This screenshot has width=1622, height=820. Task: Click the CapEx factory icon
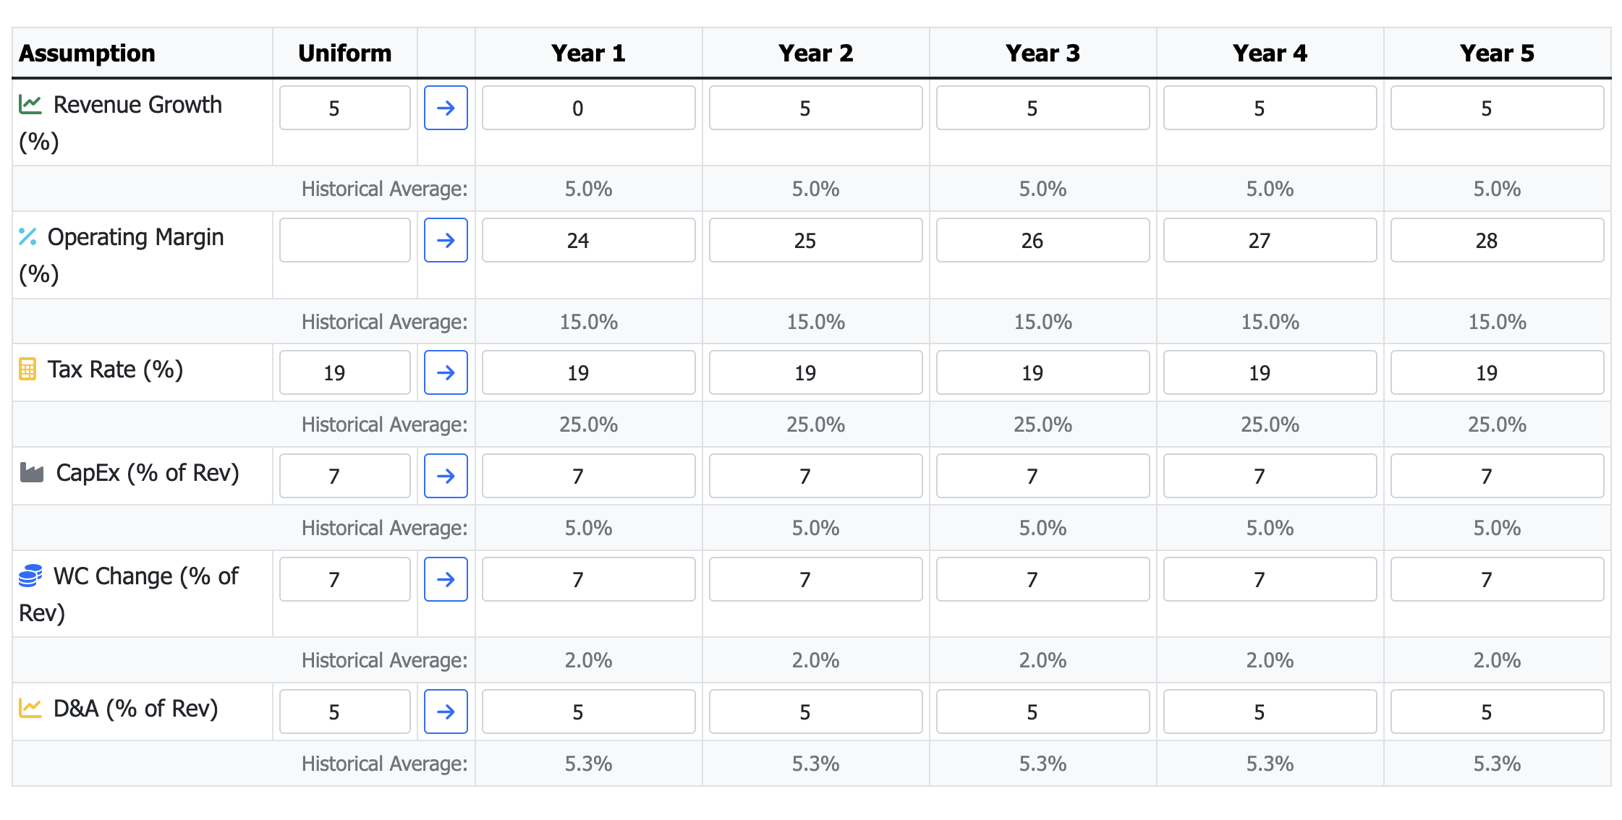click(x=32, y=473)
